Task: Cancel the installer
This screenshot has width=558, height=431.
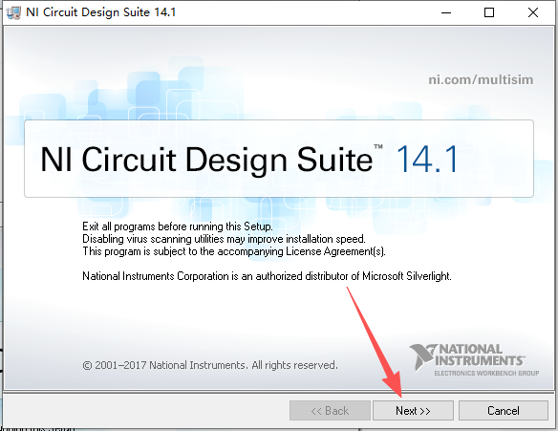Action: coord(504,410)
